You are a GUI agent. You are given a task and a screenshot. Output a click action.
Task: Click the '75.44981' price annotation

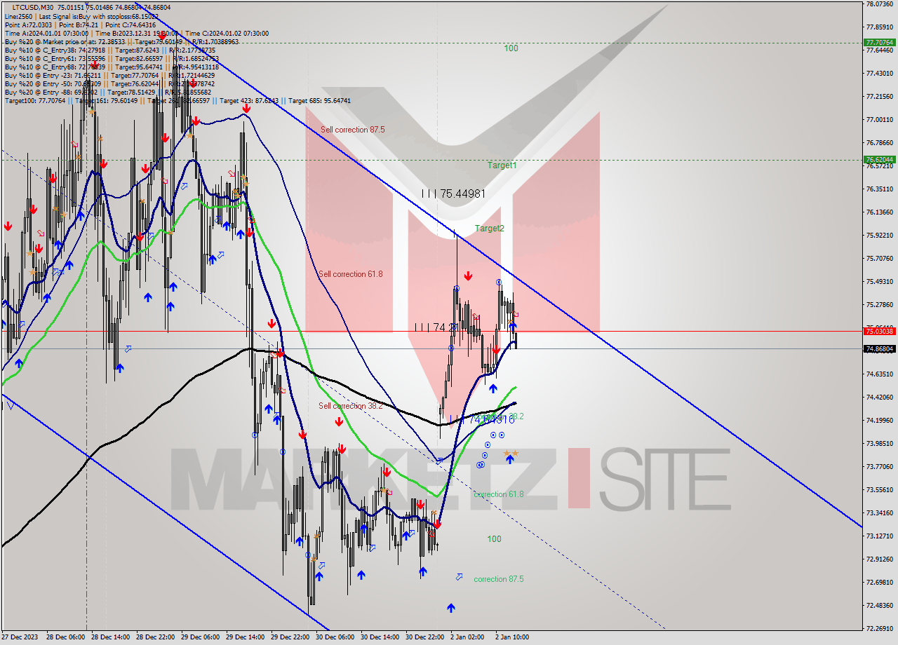453,193
